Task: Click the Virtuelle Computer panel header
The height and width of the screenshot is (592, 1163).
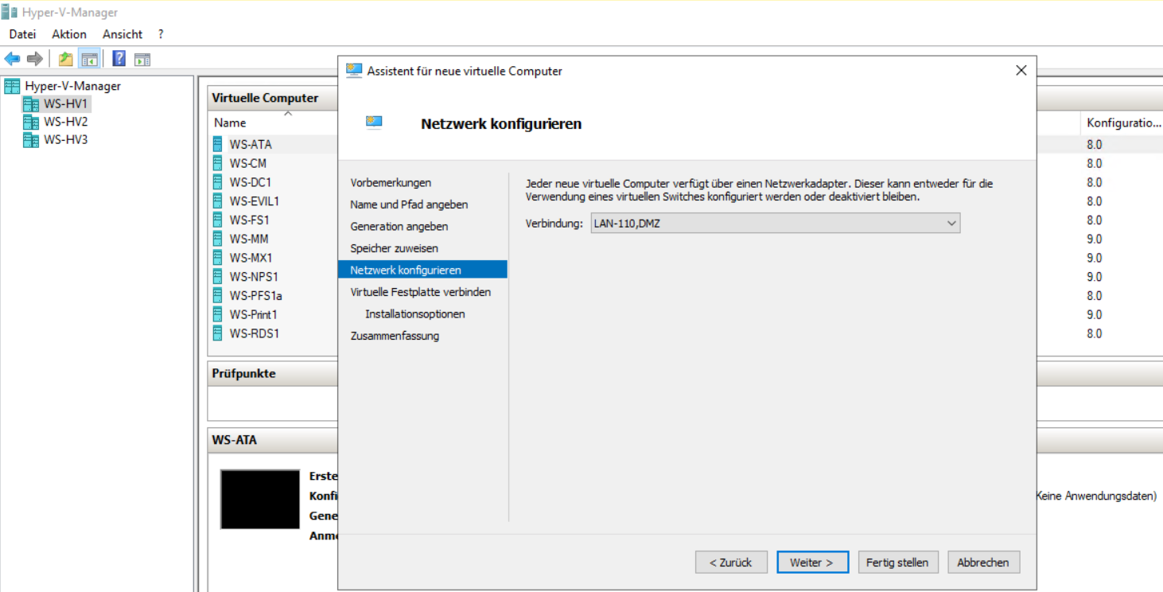Action: pyautogui.click(x=265, y=98)
